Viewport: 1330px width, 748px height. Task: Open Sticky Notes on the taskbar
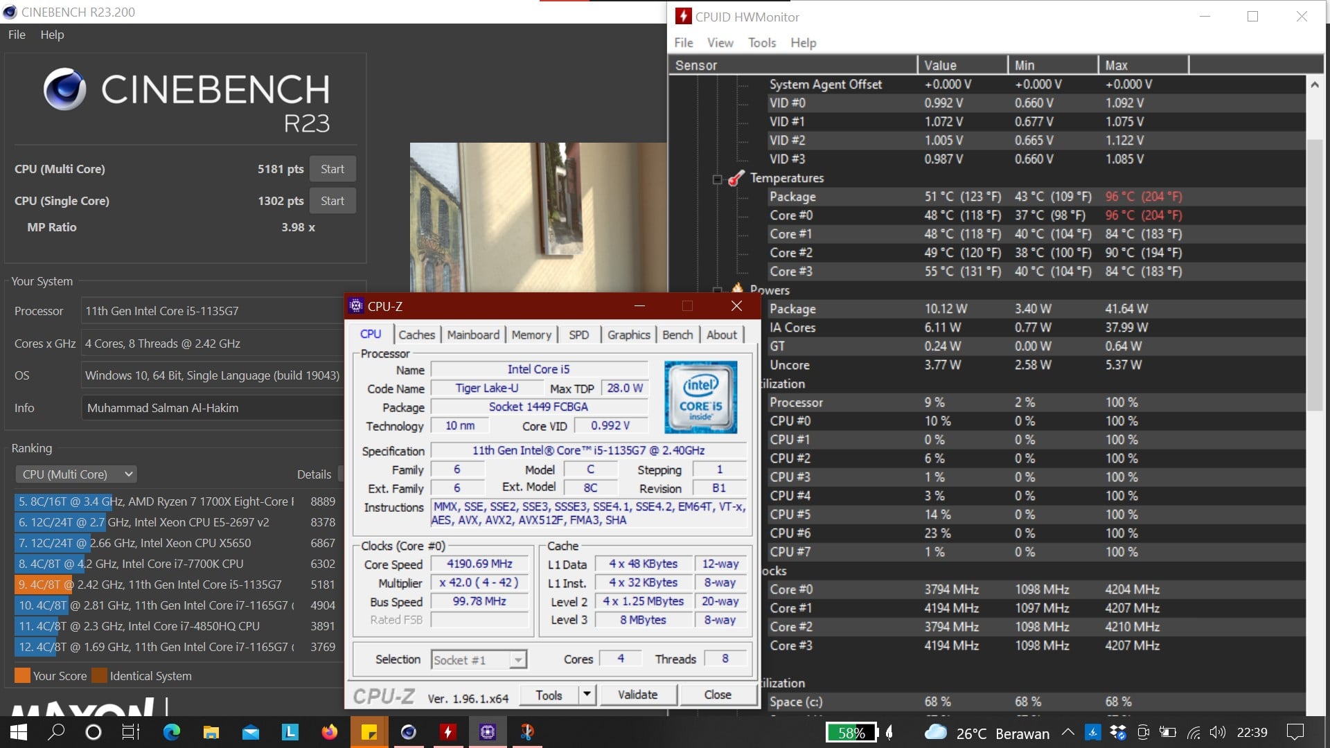tap(369, 732)
